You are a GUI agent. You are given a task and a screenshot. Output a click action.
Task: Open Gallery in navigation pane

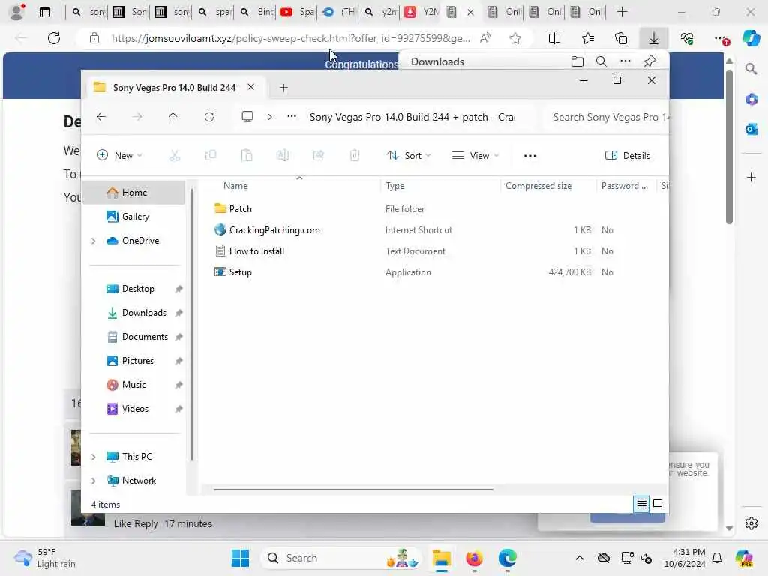point(134,217)
